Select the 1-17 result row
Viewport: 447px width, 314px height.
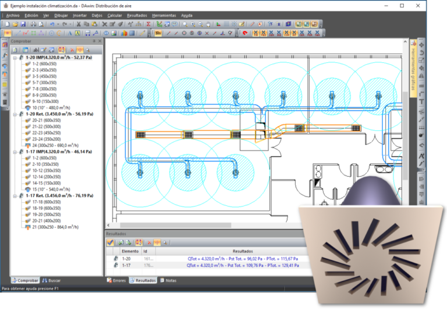coord(209,265)
